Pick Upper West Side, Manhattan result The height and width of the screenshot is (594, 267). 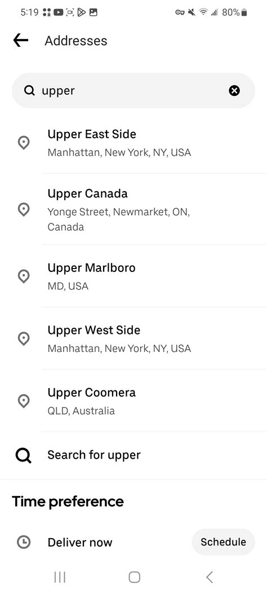coord(133,338)
